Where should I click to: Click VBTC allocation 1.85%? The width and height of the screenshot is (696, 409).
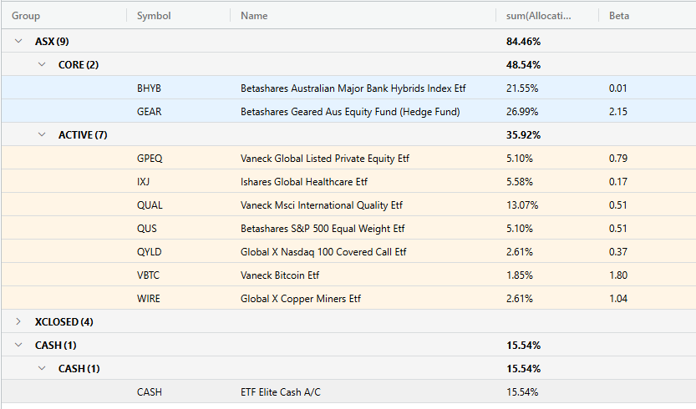point(520,275)
